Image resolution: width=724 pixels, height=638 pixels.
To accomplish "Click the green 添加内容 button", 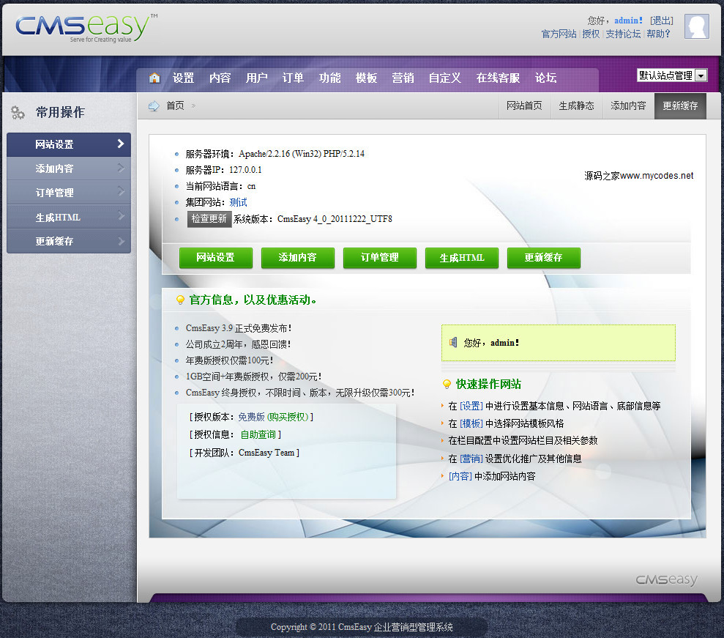I will (298, 258).
